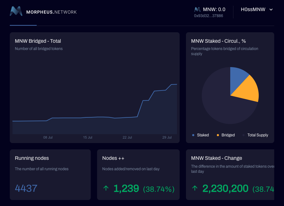Click the bridged tokens line chart area
This screenshot has width=284, height=206.
point(95,109)
